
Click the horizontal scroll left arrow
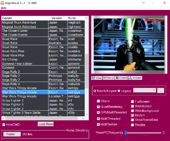pos(3,118)
